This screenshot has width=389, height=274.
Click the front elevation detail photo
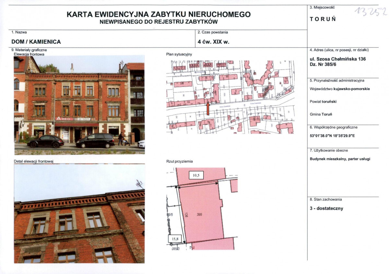79,213
